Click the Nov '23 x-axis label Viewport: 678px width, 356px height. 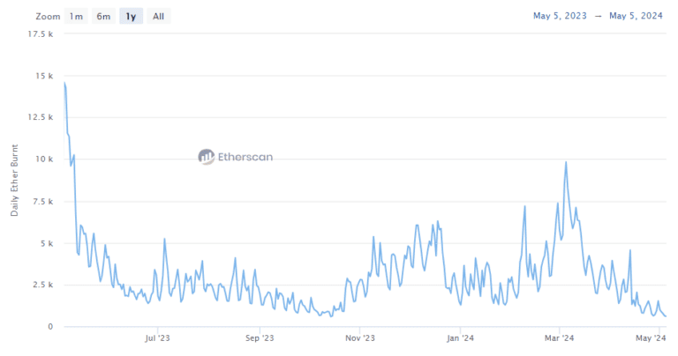[360, 337]
